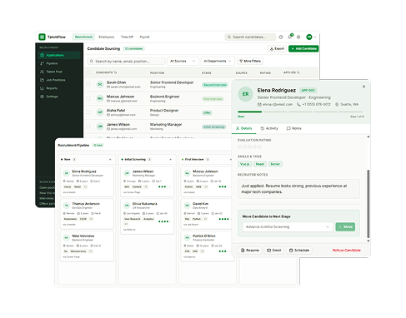
Task: Click the large ER avatar in detail panel
Action: click(245, 94)
